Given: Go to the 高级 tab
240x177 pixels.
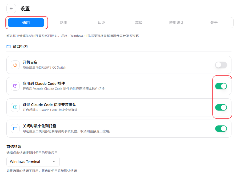Looking at the screenshot, I should tap(139, 23).
